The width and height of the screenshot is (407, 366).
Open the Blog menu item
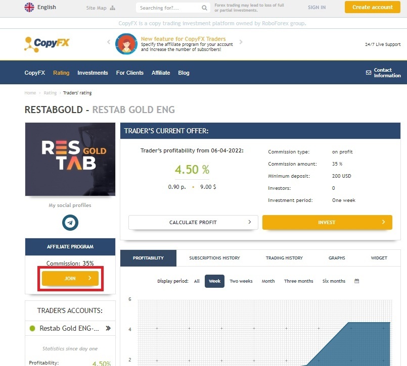(x=184, y=73)
